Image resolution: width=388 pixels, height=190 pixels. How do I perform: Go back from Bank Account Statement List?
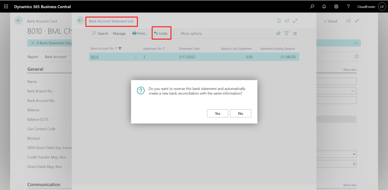pos(80,20)
